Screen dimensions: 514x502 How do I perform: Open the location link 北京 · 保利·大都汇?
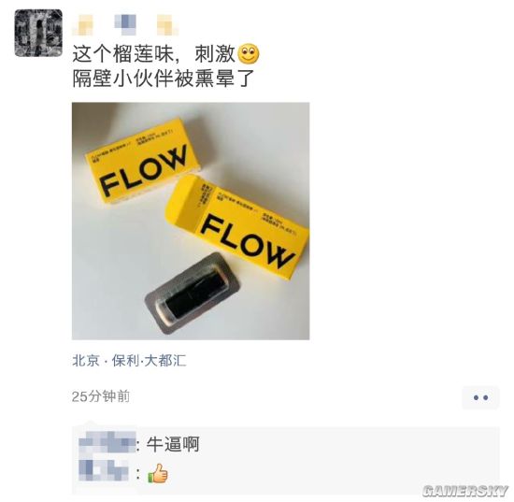pyautogui.click(x=129, y=361)
